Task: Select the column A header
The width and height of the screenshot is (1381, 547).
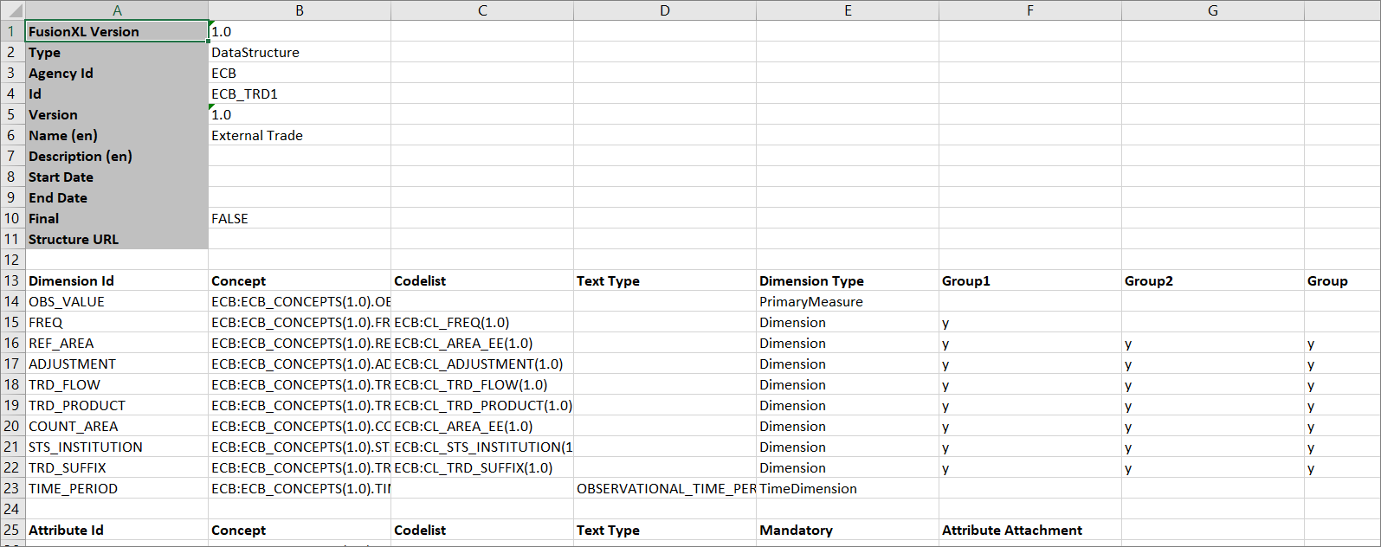Action: (117, 10)
